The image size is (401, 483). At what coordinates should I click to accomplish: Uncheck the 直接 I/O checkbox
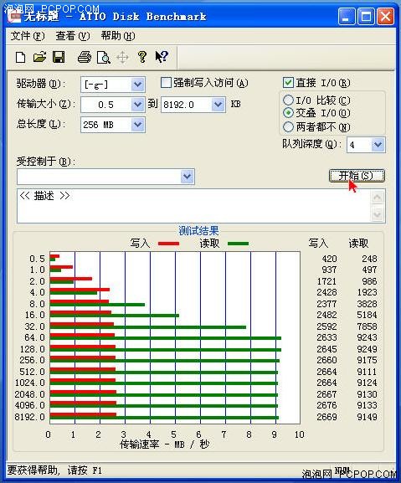[288, 83]
